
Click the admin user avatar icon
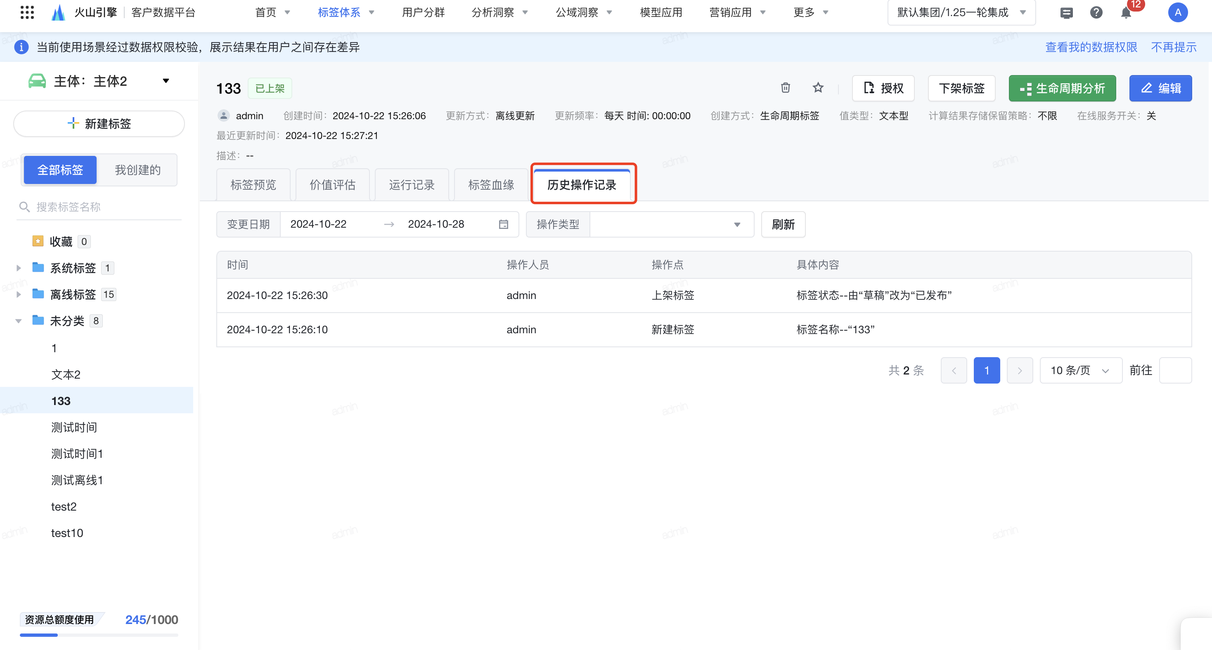(223, 115)
